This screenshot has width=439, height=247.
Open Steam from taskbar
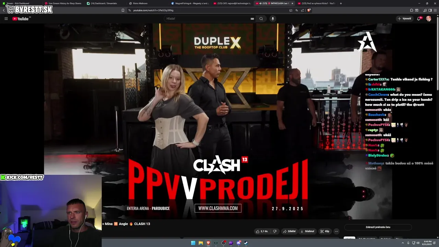(x=246, y=243)
